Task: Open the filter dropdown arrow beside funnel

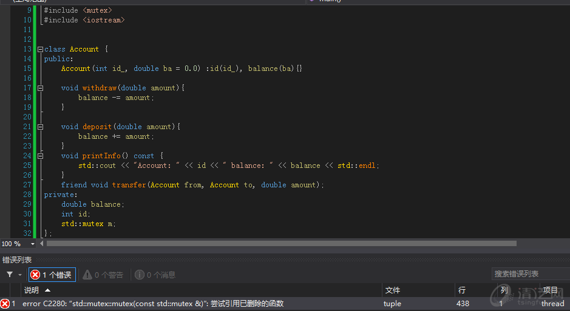Action: [21, 275]
